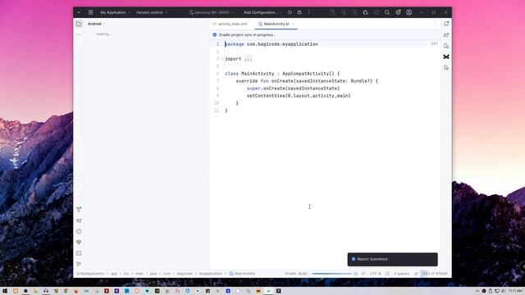The height and width of the screenshot is (295, 525).
Task: Open the My Application project dropdown
Action: coord(115,12)
